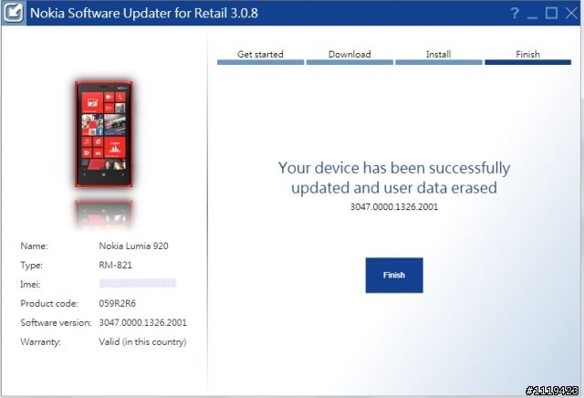Click 'Valid (in this country)' warranty value
This screenshot has width=584, height=398.
click(x=142, y=341)
